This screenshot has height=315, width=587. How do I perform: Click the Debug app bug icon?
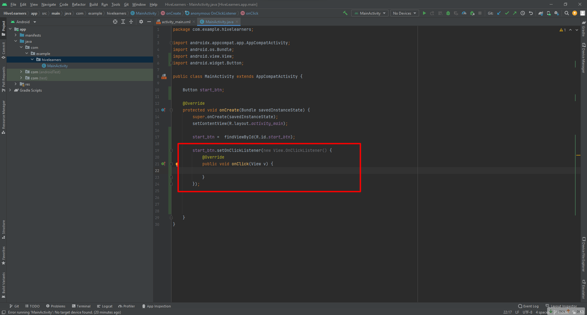(x=448, y=13)
